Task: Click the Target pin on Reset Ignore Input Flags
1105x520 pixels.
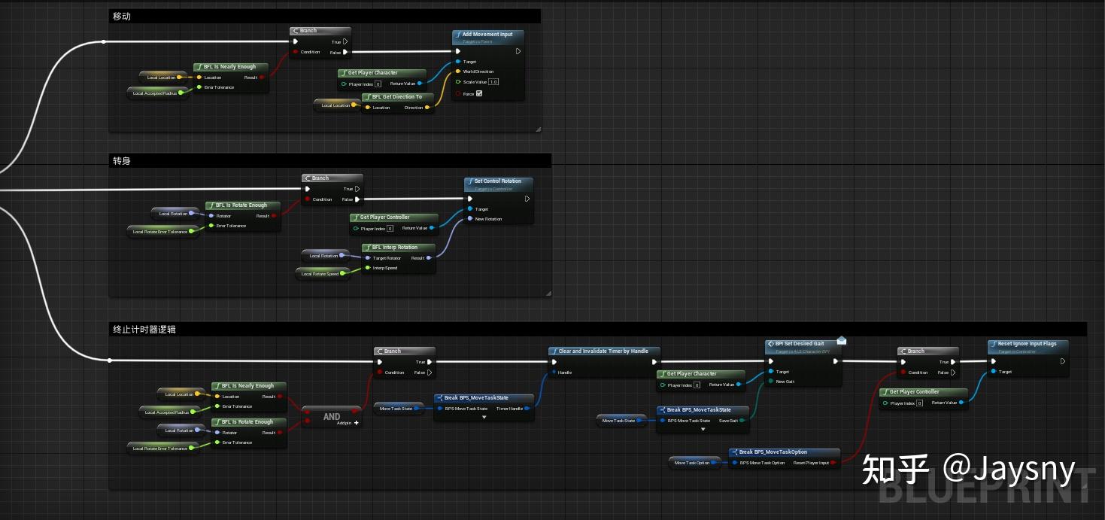Action: pos(994,372)
